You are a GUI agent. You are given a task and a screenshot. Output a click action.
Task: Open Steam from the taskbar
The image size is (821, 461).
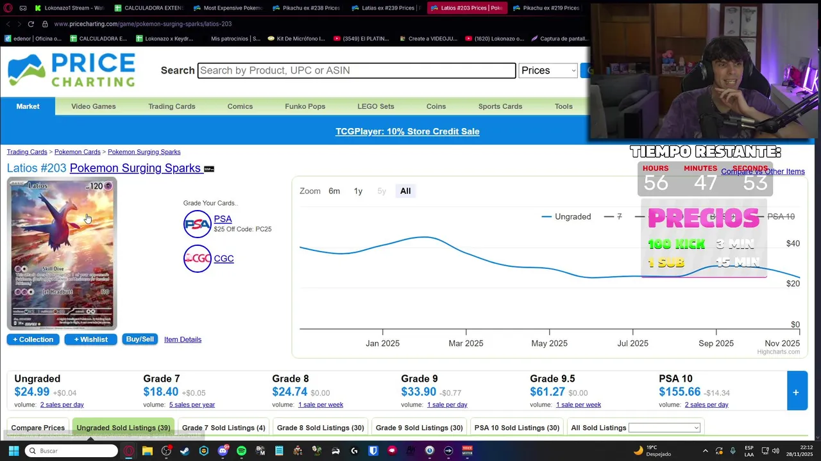185,451
